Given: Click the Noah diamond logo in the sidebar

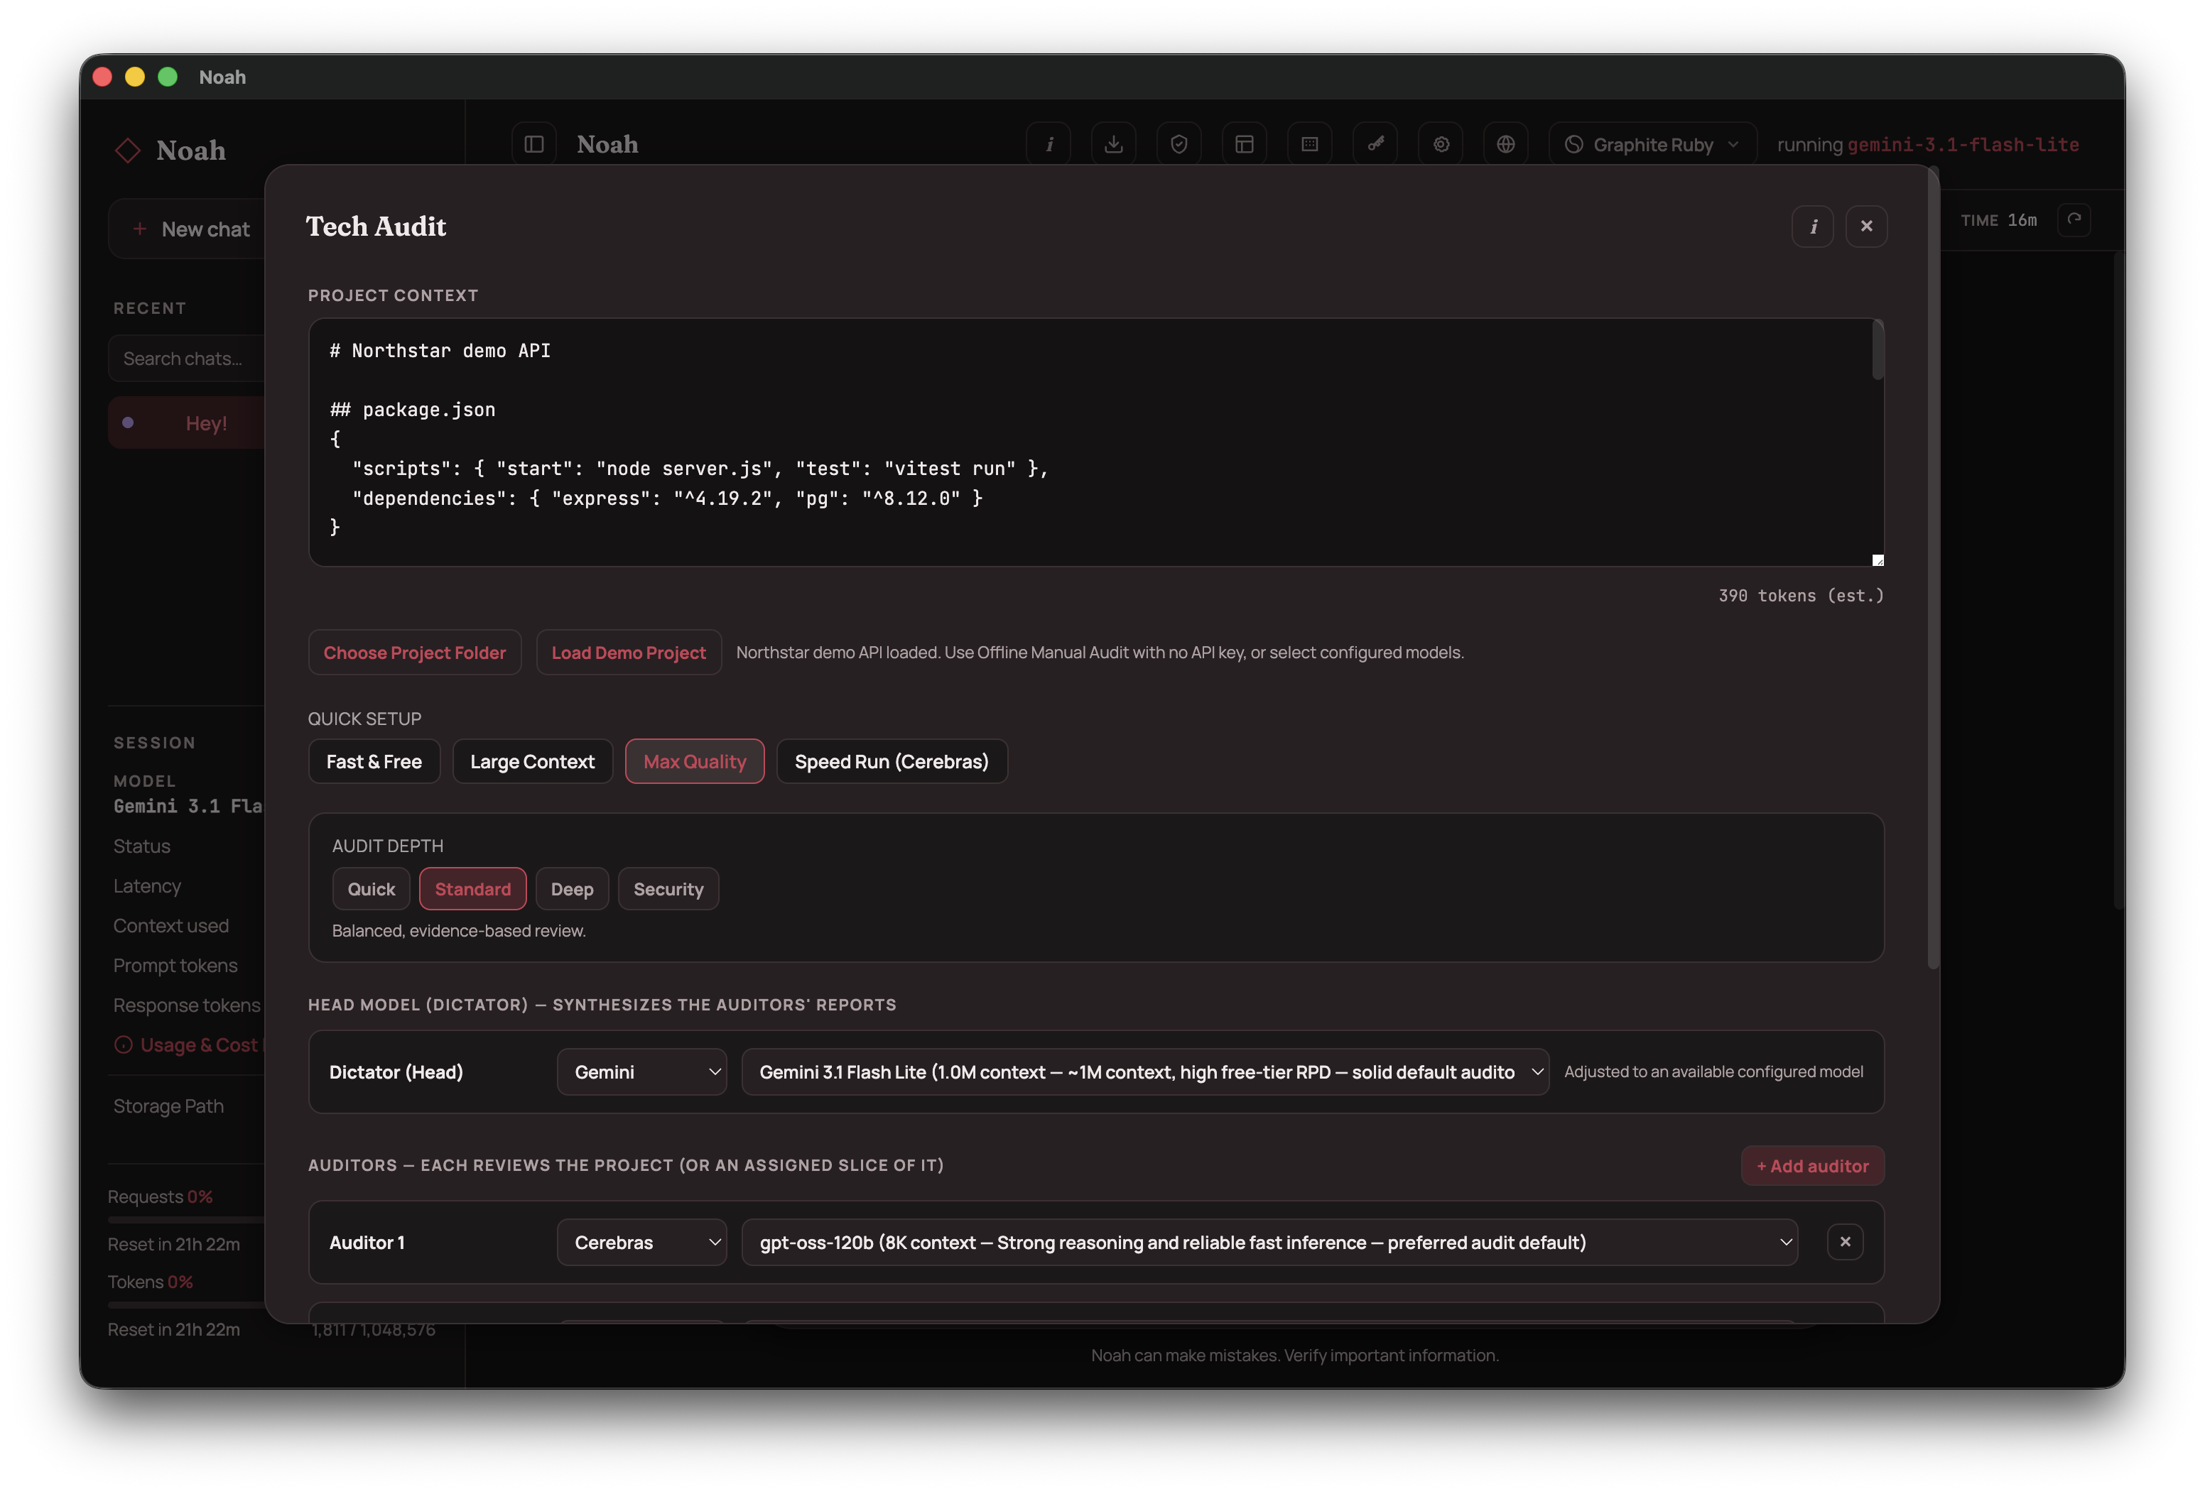Looking at the screenshot, I should tap(127, 150).
